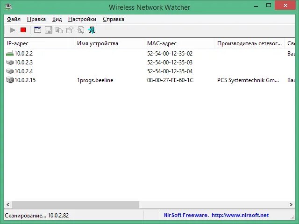Click manufacturer PCS Systemtechnik Gm...
299x224 pixels.
click(x=248, y=80)
